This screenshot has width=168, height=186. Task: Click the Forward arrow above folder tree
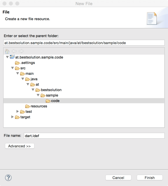click(21, 51)
